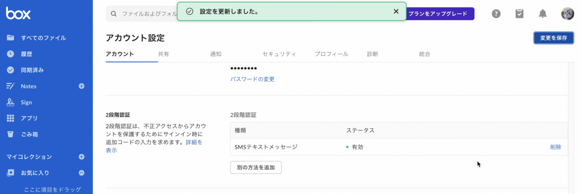
Task: Open the 共有 settings tab
Action: (163, 54)
